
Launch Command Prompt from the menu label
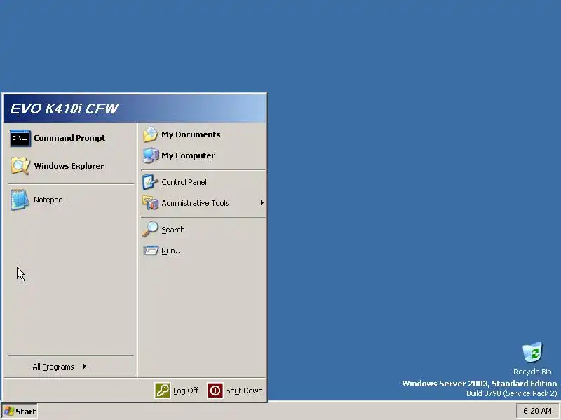(69, 138)
